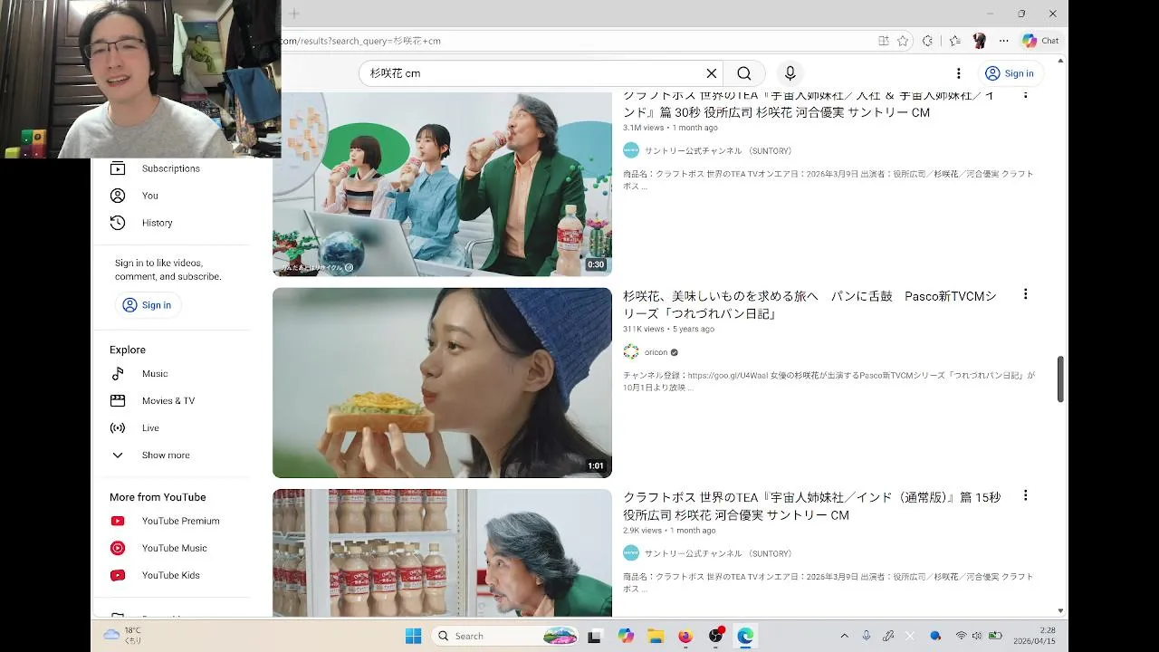
Task: Click Sign in button in YouTube header
Action: [x=1010, y=73]
